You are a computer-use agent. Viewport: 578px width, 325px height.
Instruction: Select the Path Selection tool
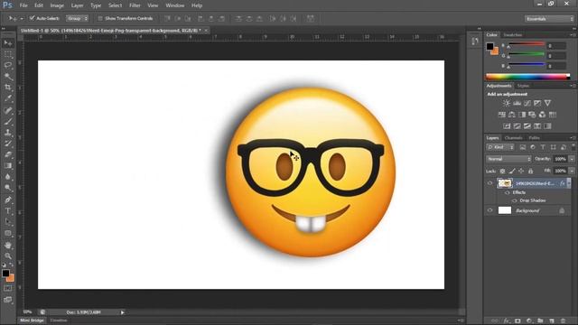coord(8,222)
